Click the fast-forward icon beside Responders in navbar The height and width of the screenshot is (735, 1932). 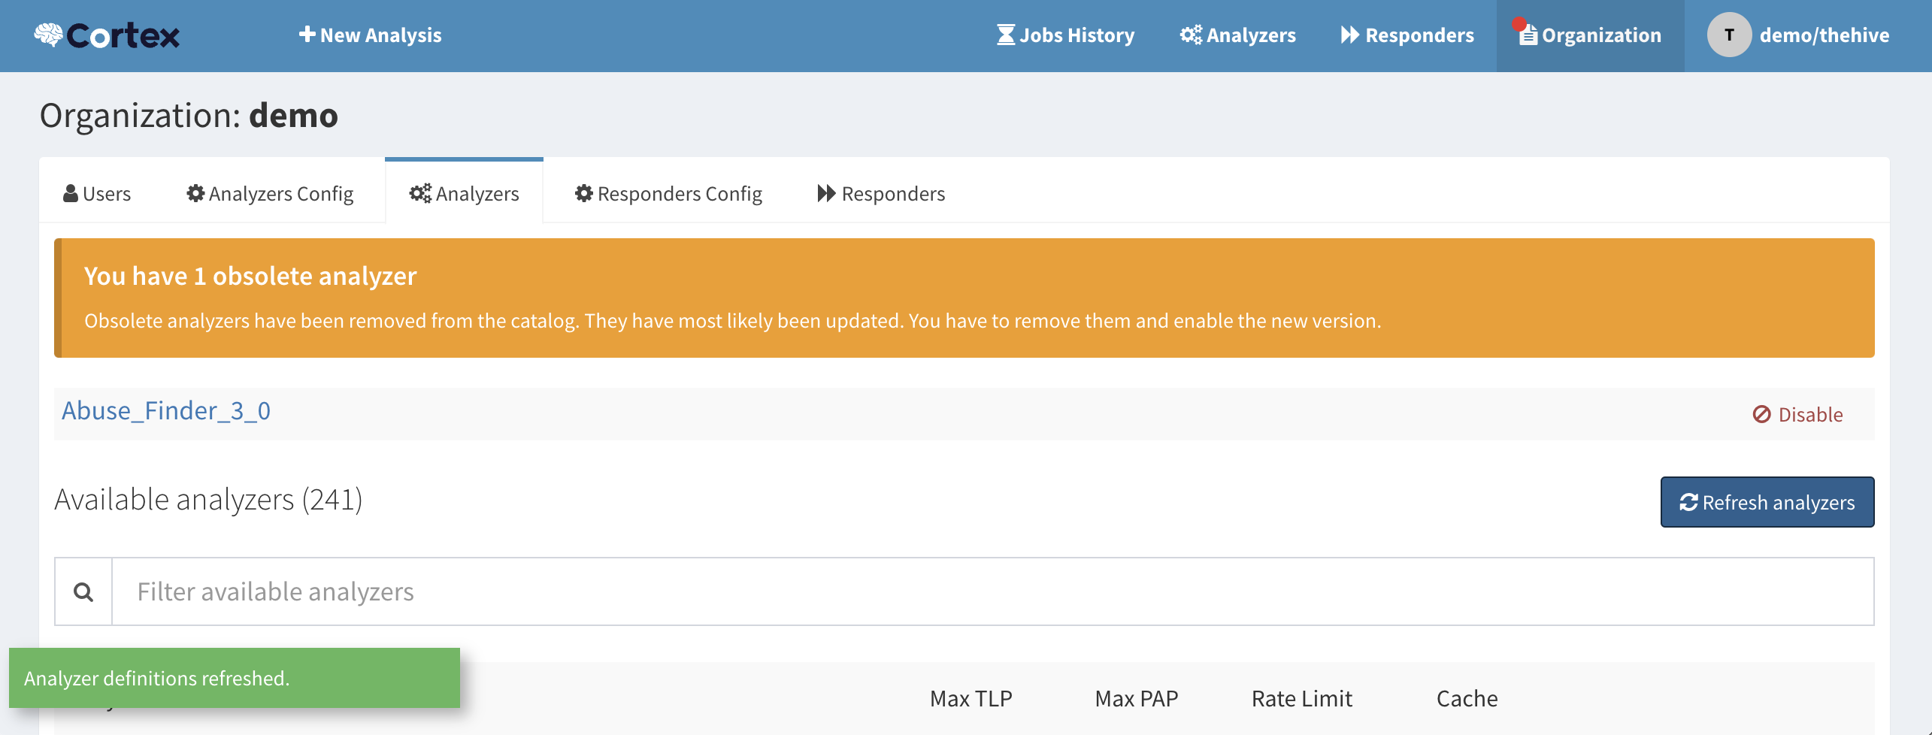coord(1349,35)
